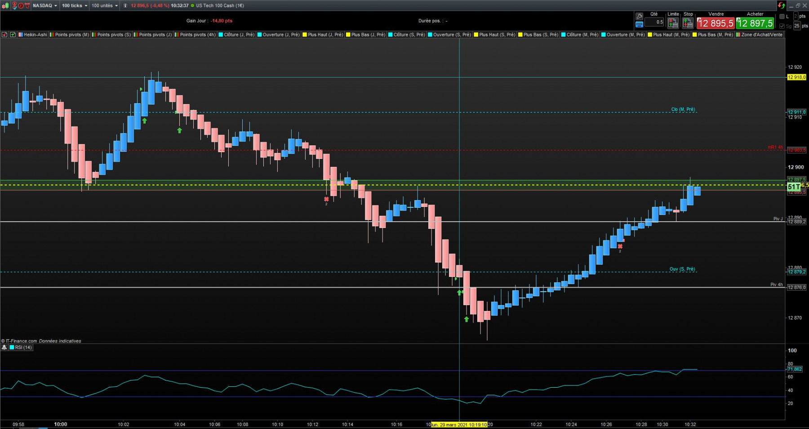The height and width of the screenshot is (429, 809).
Task: Click the Ouv (S, Pré) line label
Action: (x=682, y=269)
